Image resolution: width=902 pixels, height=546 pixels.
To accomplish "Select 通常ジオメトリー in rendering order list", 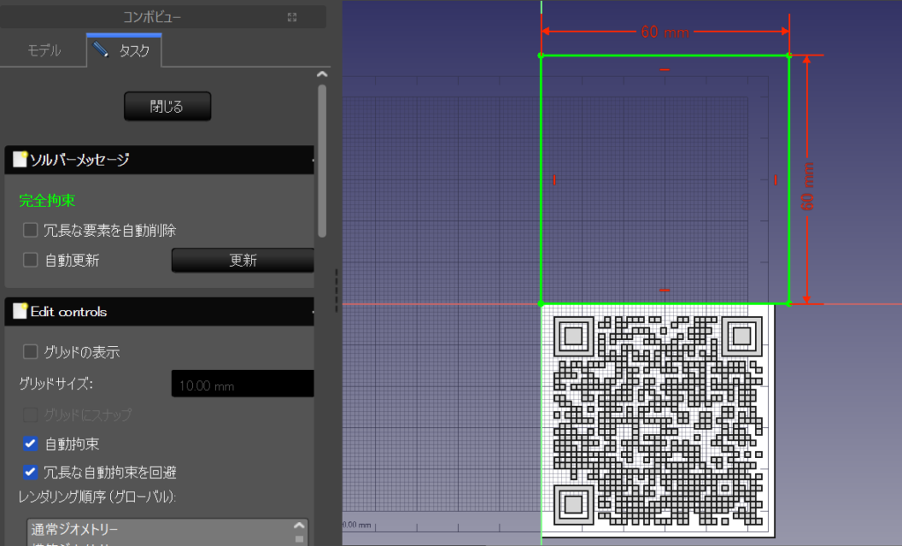I will pyautogui.click(x=74, y=529).
